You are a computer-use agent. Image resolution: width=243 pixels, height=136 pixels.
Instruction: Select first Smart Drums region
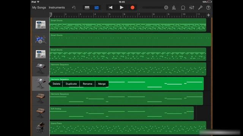click(x=128, y=25)
